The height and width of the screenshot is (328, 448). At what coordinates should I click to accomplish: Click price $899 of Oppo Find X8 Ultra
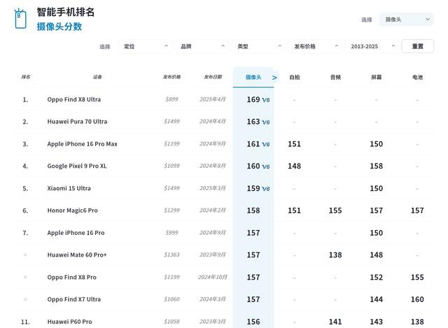pos(171,99)
